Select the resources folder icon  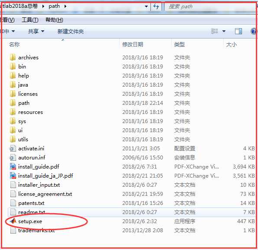point(13,112)
